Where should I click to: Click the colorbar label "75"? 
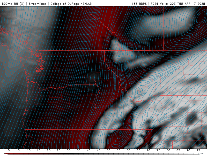coord(158,150)
